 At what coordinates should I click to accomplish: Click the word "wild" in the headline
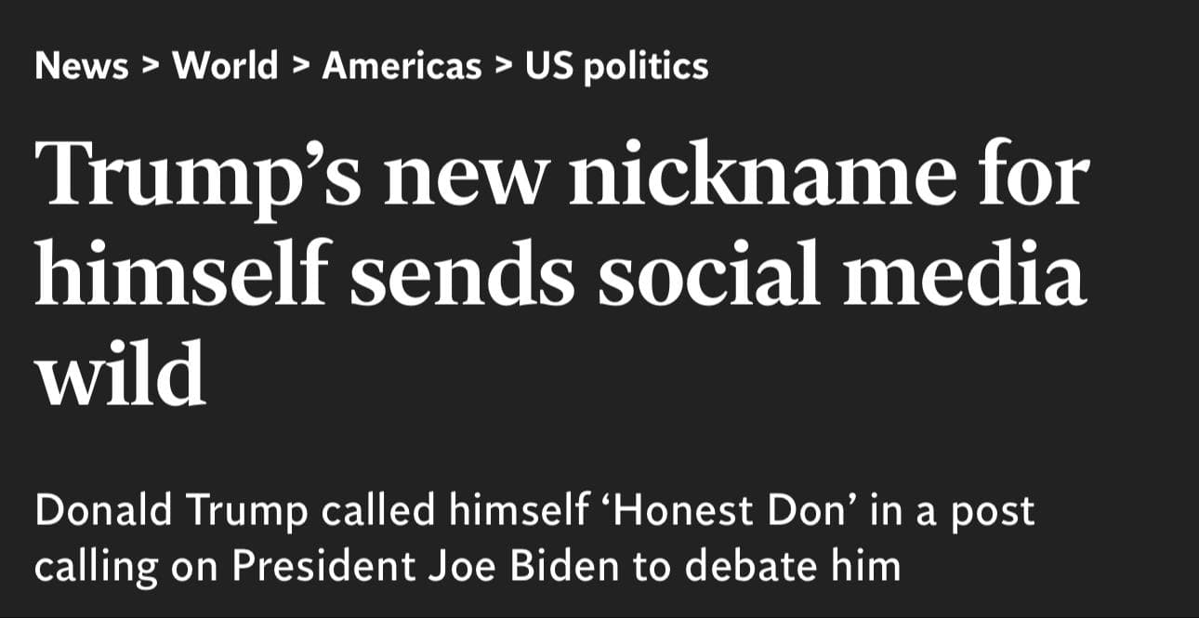(120, 373)
